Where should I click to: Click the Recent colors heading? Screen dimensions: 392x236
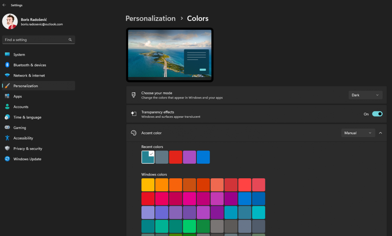(x=152, y=147)
